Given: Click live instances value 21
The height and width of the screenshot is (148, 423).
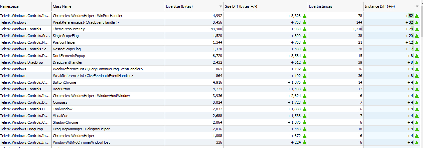Looking at the screenshot, I should point(361,42).
